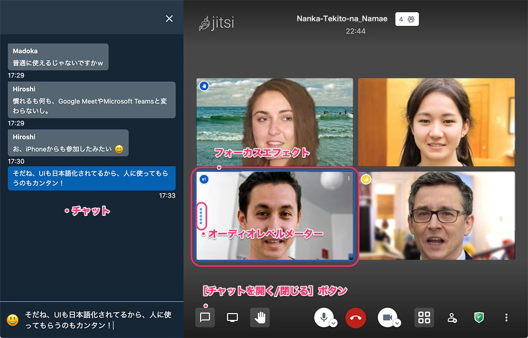Open three-dot menu on active speaker's tile
This screenshot has width=528, height=338.
click(x=349, y=179)
